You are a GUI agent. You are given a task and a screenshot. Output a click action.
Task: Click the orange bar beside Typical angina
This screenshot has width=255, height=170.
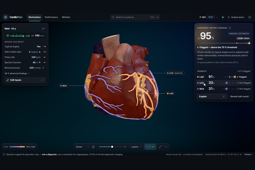[45, 47]
